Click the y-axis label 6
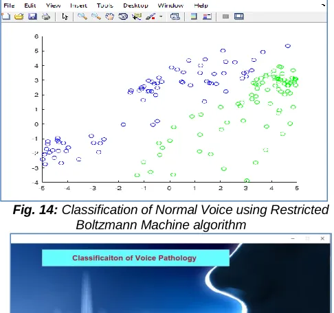This screenshot has width=334, height=313. click(36, 36)
